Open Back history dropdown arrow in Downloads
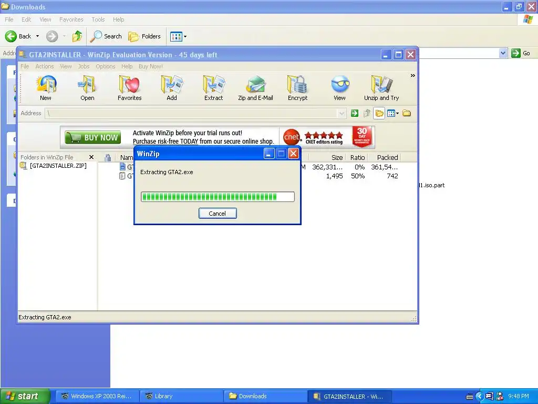The width and height of the screenshot is (538, 404). (x=37, y=36)
